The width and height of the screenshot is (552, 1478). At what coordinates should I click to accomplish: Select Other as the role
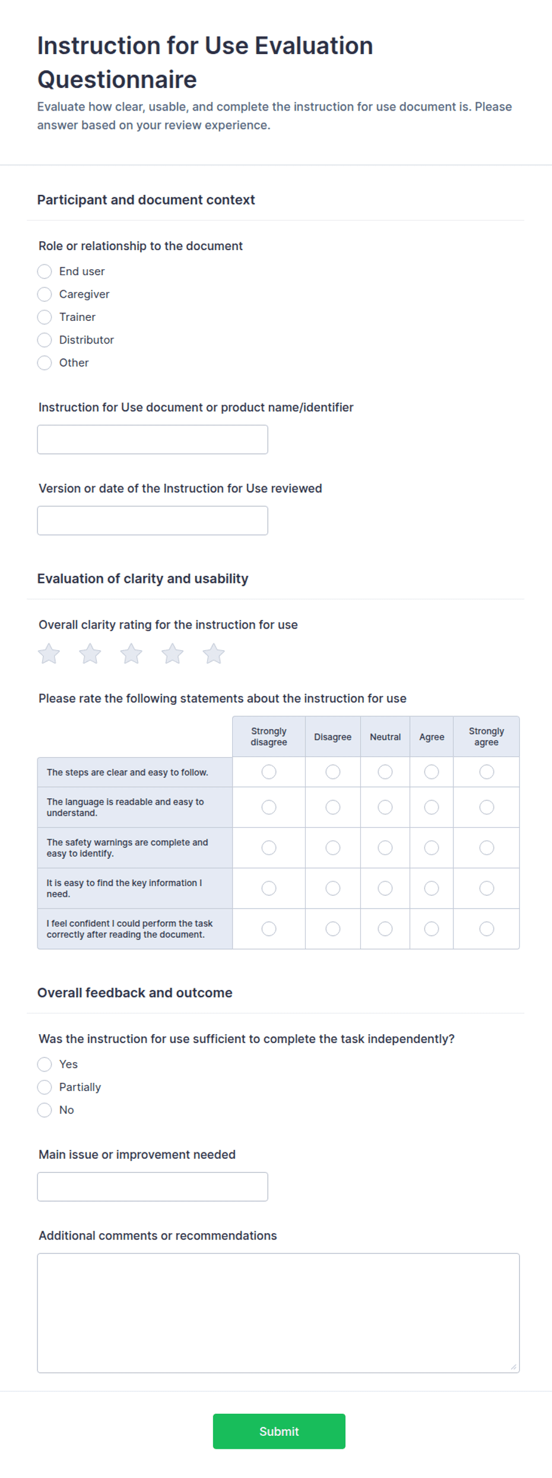point(45,363)
